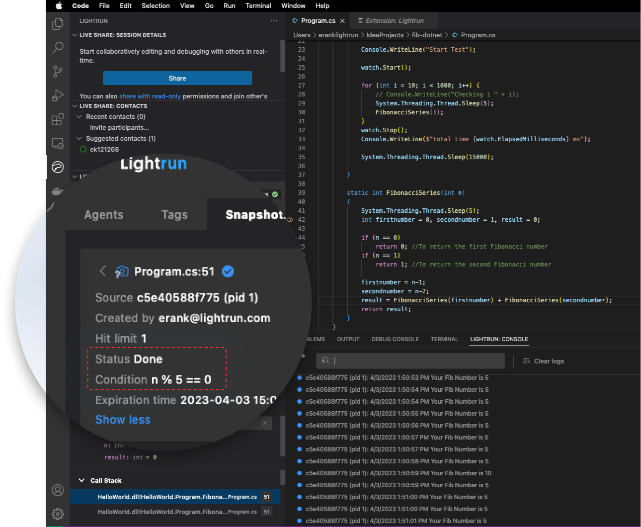Image resolution: width=641 pixels, height=527 pixels.
Task: Open the Search view in activity bar
Action: pyautogui.click(x=58, y=48)
